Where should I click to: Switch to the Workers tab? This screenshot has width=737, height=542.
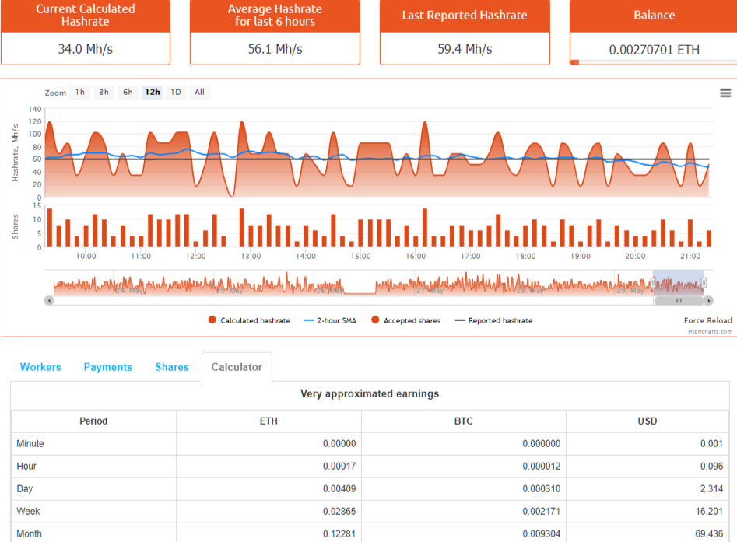tap(40, 367)
